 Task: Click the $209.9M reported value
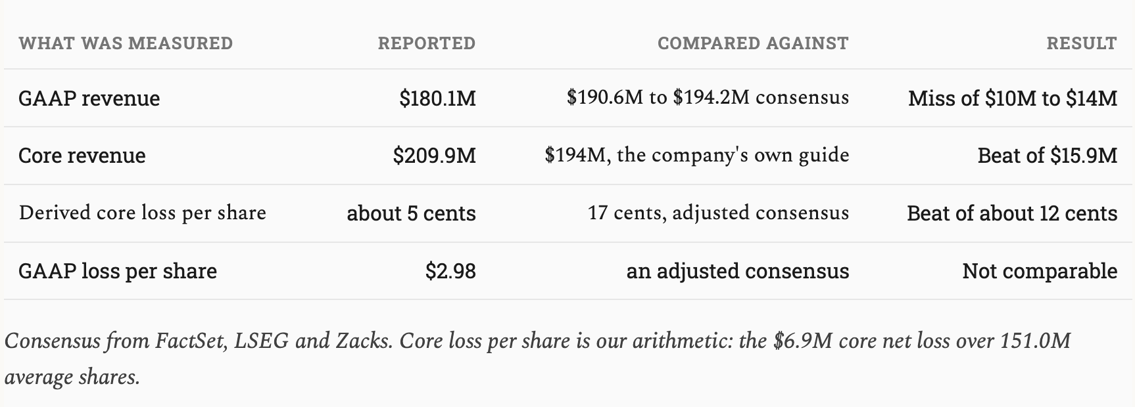(x=434, y=156)
